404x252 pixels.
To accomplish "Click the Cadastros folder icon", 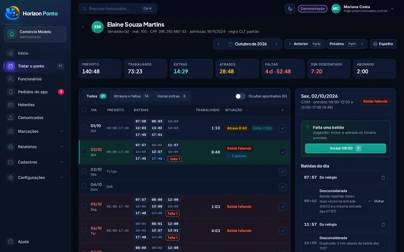I will click(x=11, y=162).
